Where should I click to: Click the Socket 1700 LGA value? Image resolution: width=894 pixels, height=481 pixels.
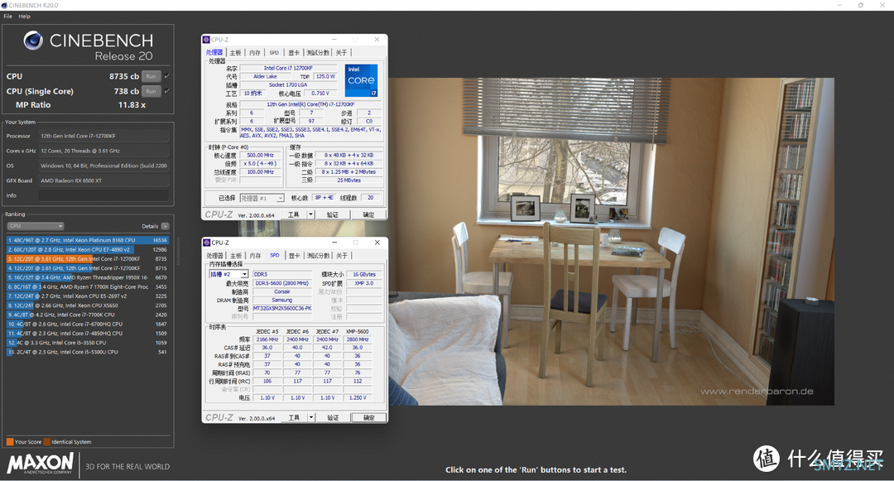tap(288, 85)
